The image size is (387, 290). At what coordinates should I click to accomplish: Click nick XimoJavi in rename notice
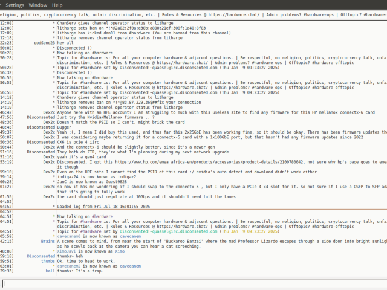tap(67, 251)
